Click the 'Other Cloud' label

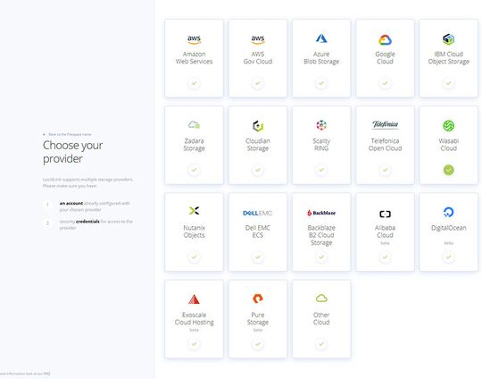[321, 318]
